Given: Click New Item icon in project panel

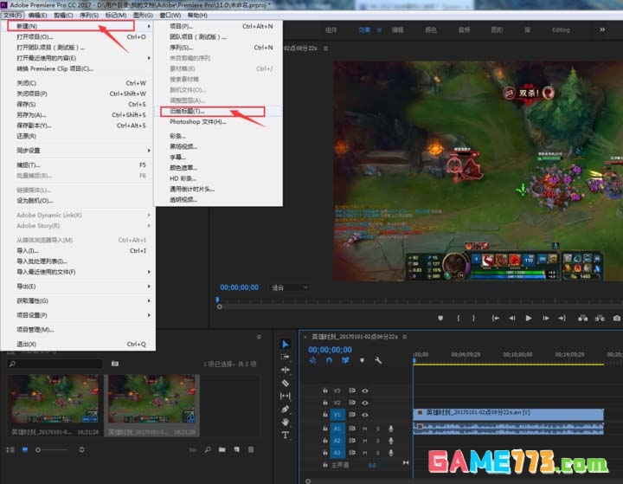Looking at the screenshot, I should pyautogui.click(x=237, y=449).
